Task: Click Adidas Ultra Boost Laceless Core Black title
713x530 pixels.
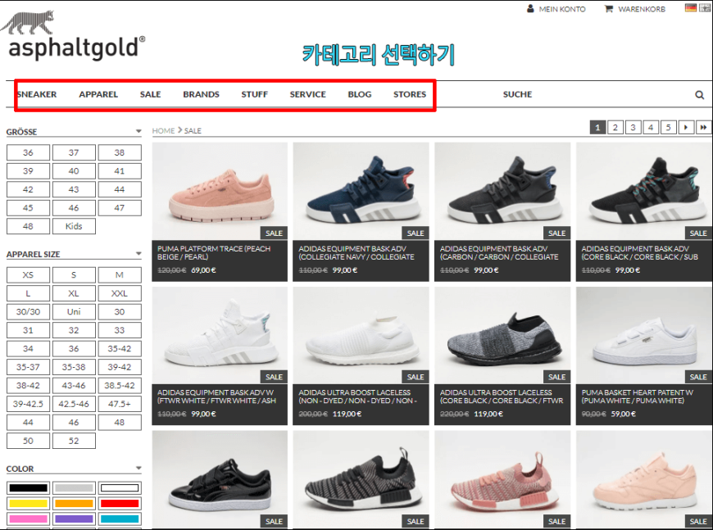Action: [501, 396]
